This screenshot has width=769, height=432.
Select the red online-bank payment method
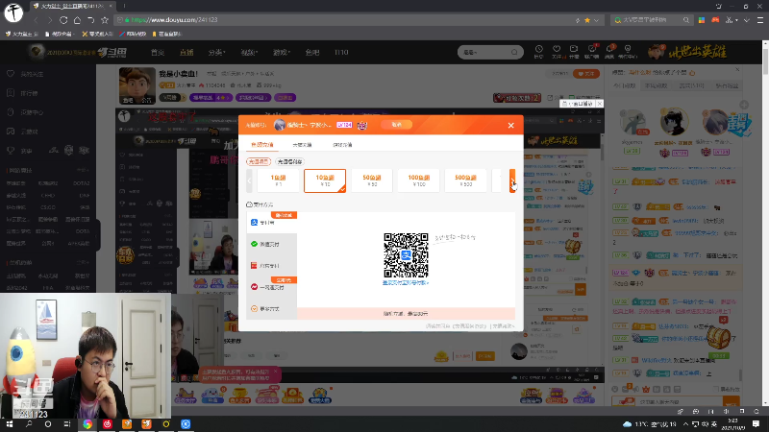click(272, 266)
